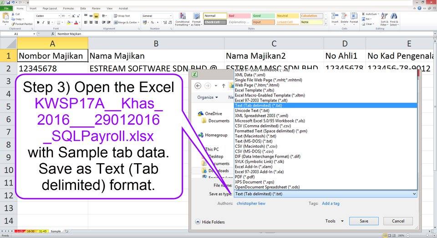Click the Percent Style icon
Screen dimensions: 437x238
[x=152, y=22]
